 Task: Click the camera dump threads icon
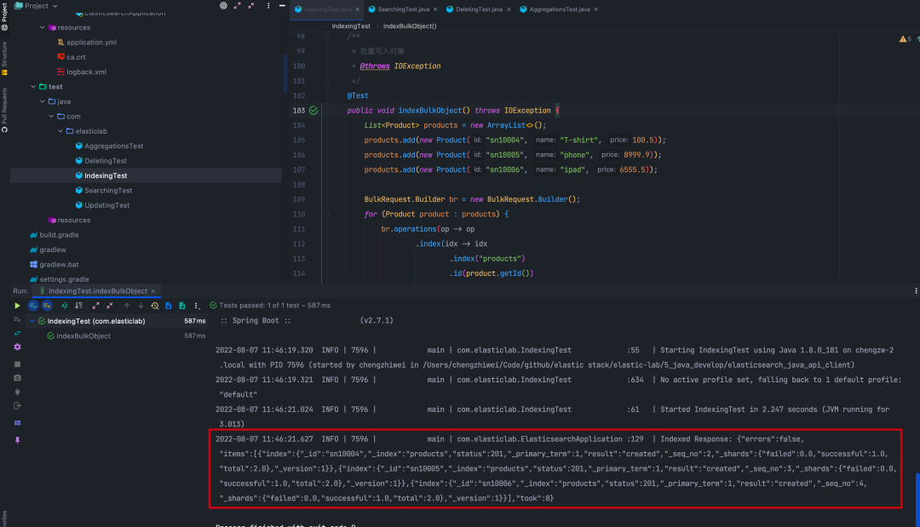click(17, 377)
